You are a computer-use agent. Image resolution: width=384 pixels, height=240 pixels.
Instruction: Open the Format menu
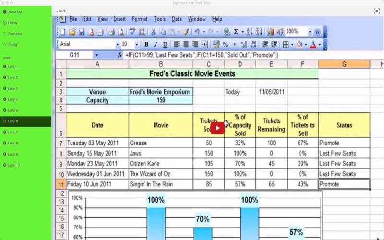coord(140,19)
